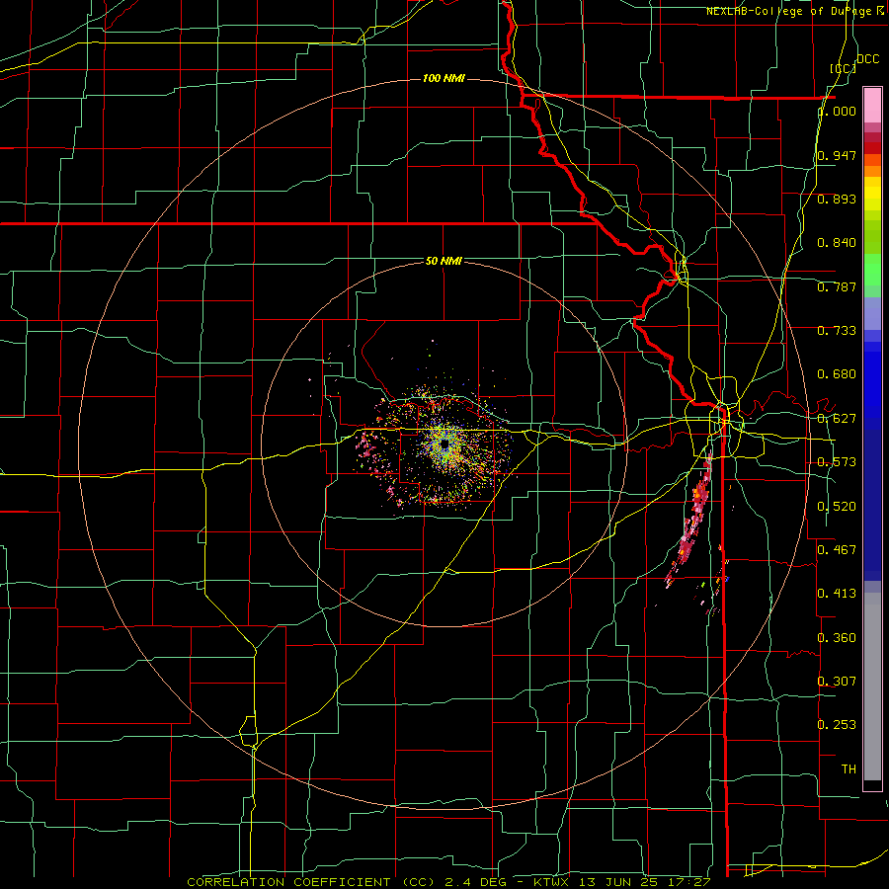Click the 2.4 DEG elevation text
889x889 pixels.
[x=474, y=882]
